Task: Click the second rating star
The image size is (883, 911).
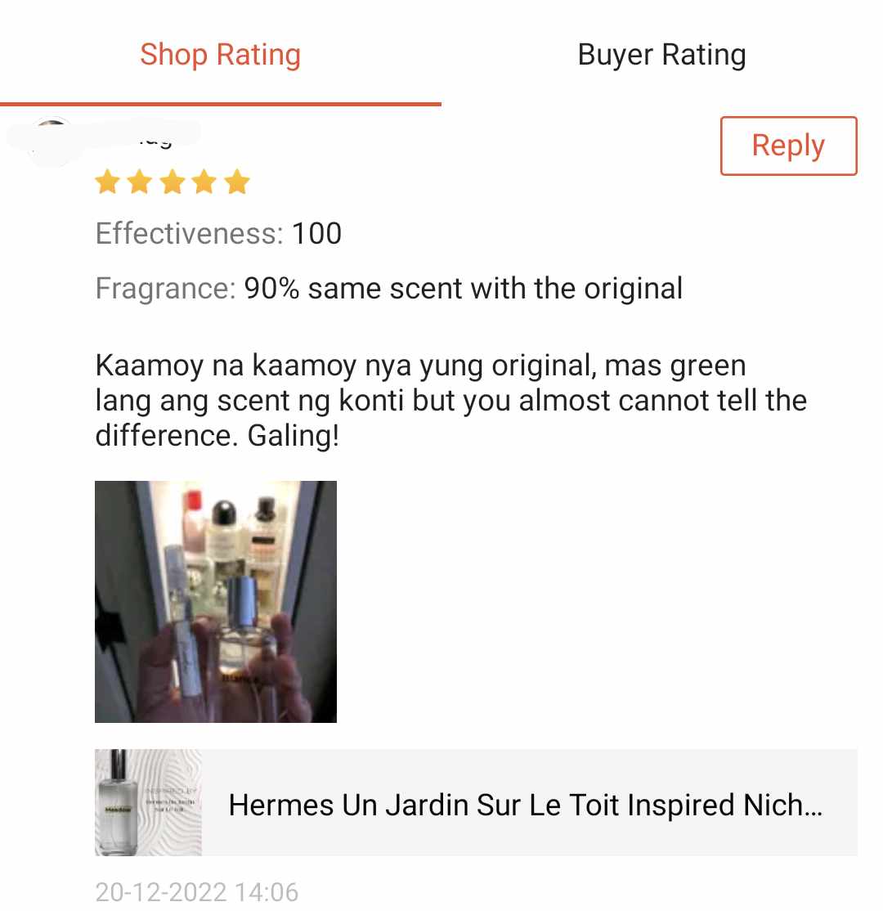Action: [x=140, y=182]
